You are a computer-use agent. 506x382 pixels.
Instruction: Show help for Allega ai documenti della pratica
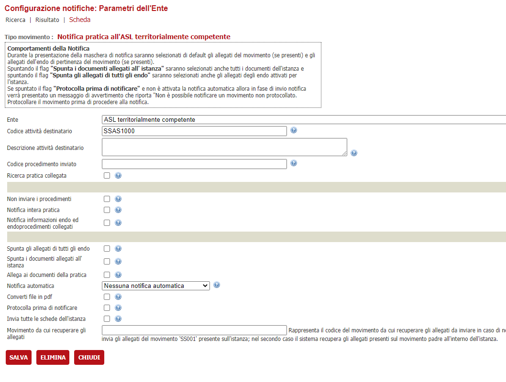pos(118,275)
